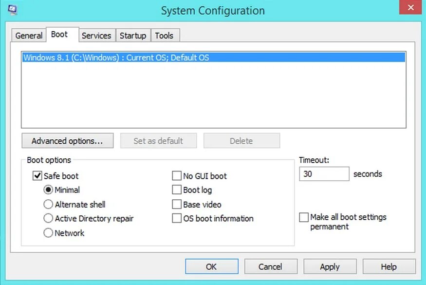
Task: Select the Windows 8.1 boot entry
Action: pos(214,57)
